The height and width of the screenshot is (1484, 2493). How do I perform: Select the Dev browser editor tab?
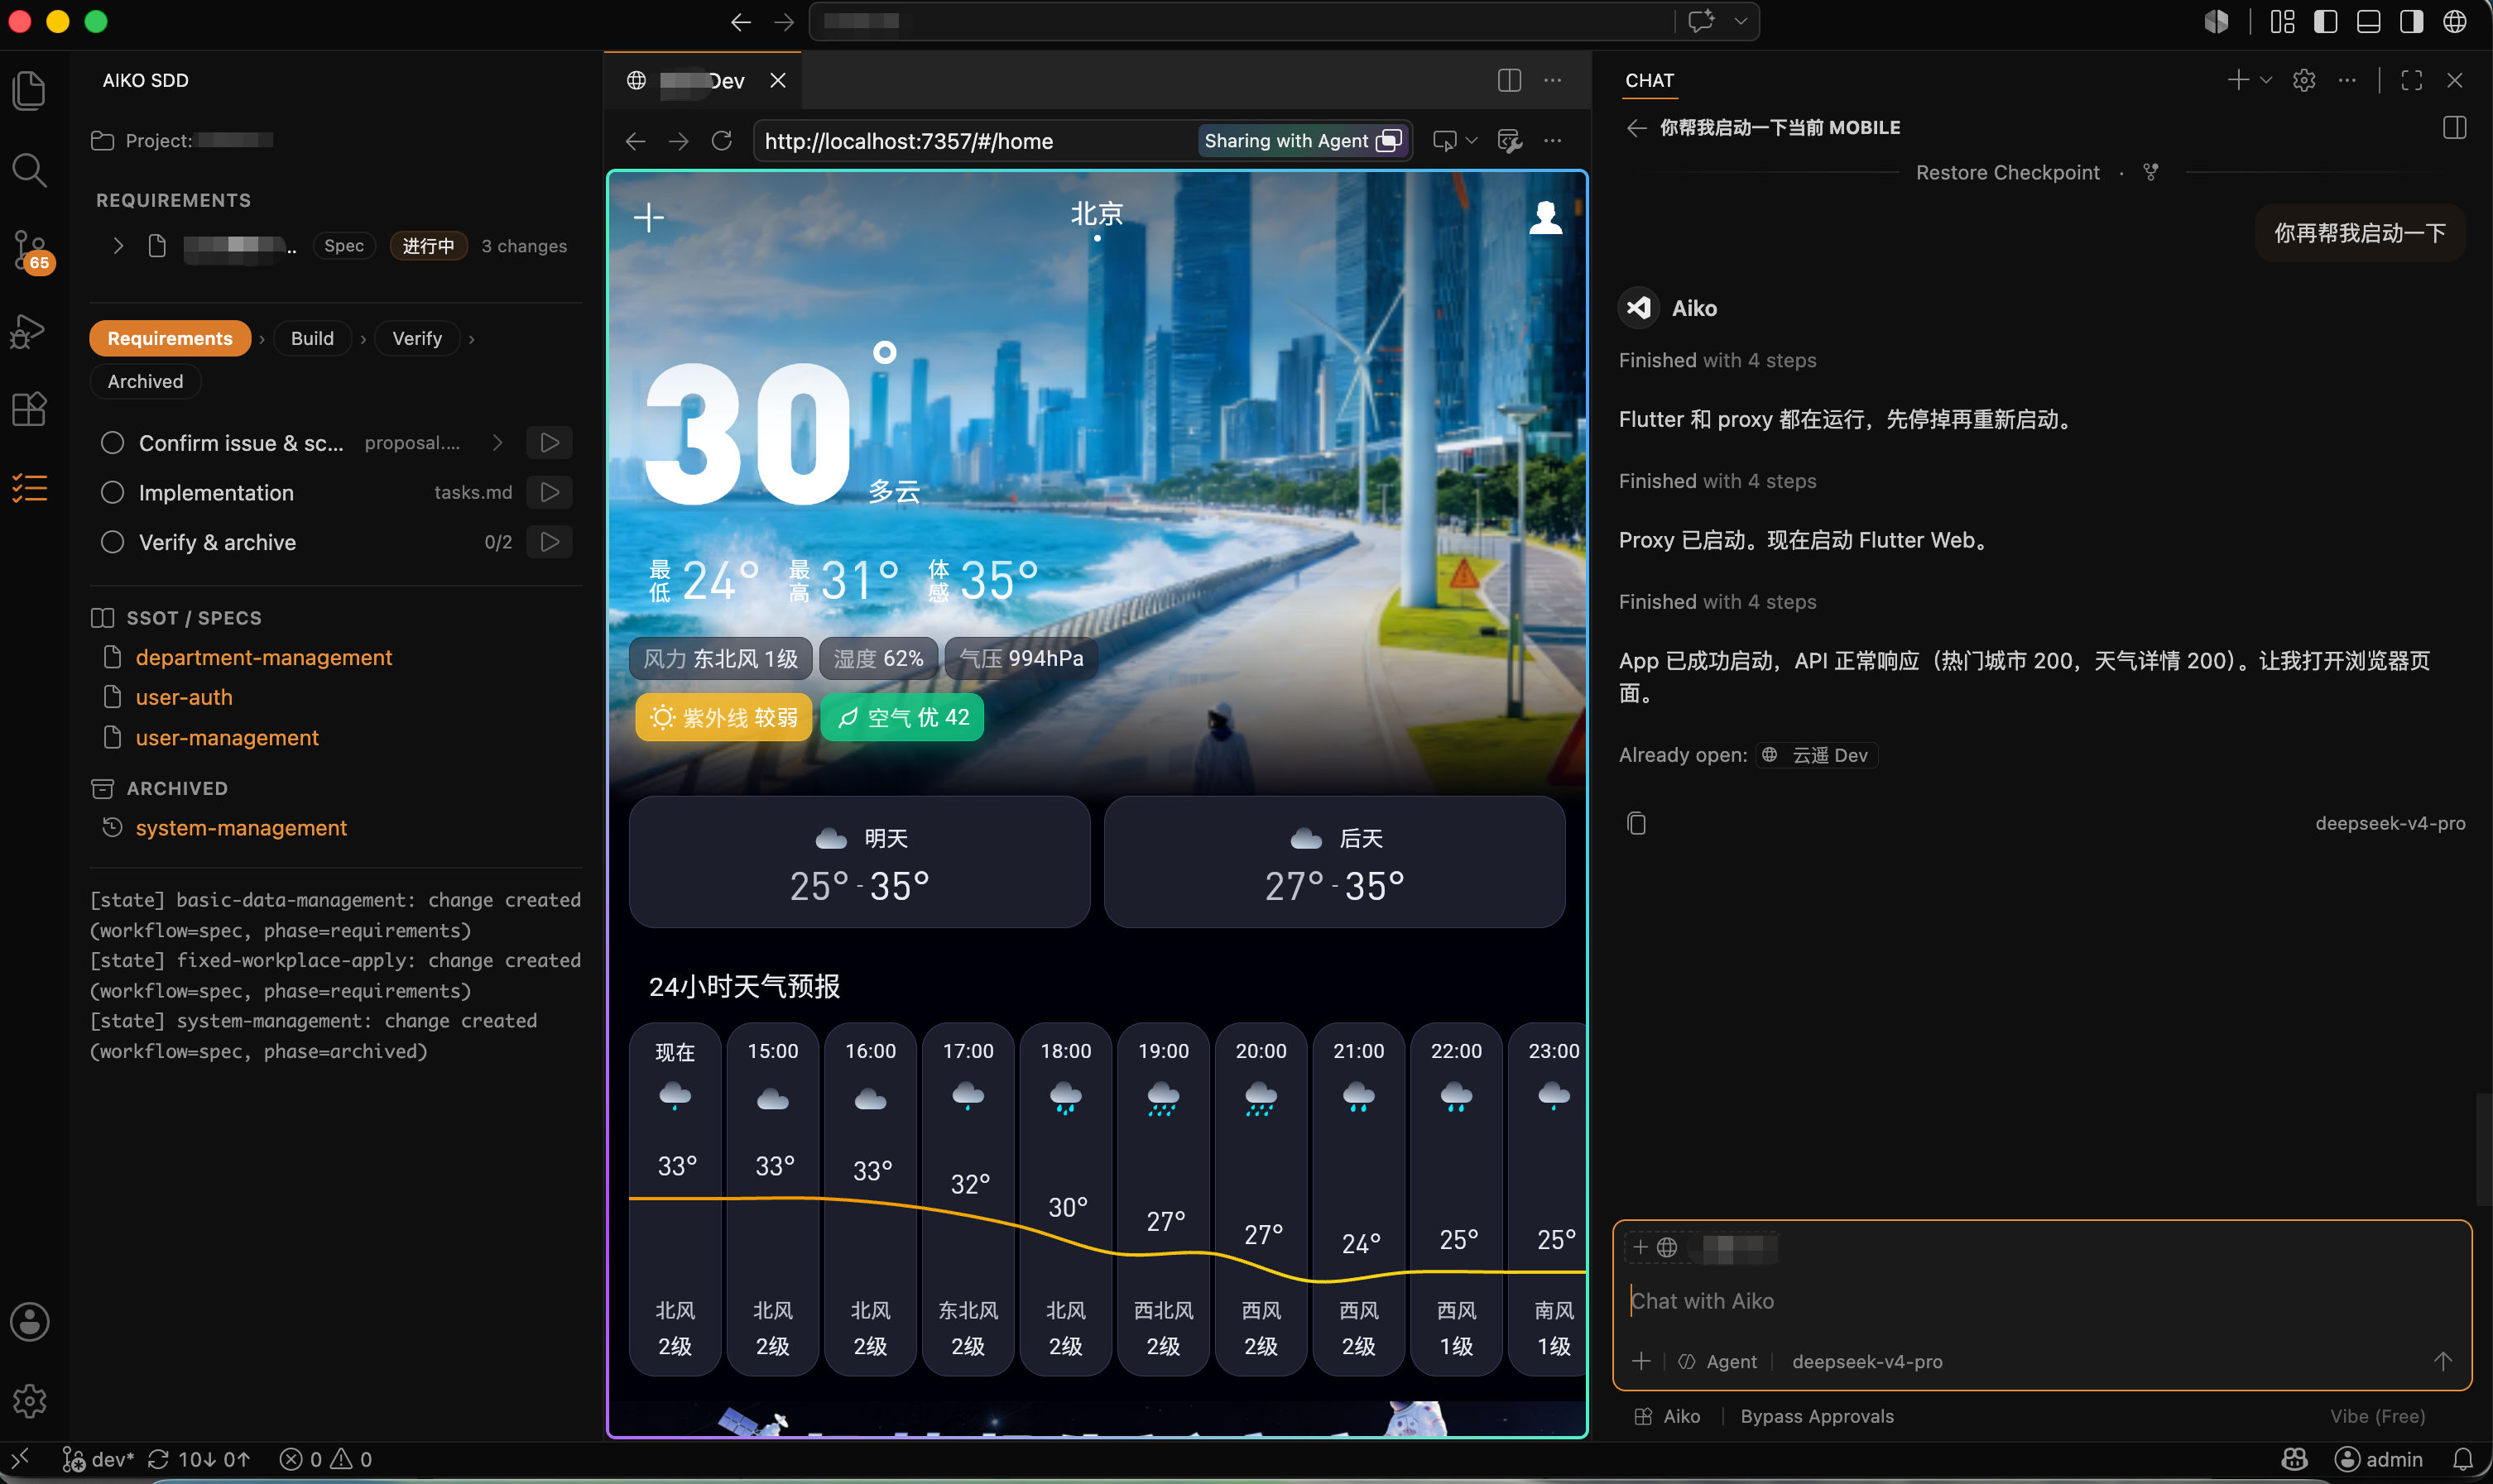tap(702, 80)
